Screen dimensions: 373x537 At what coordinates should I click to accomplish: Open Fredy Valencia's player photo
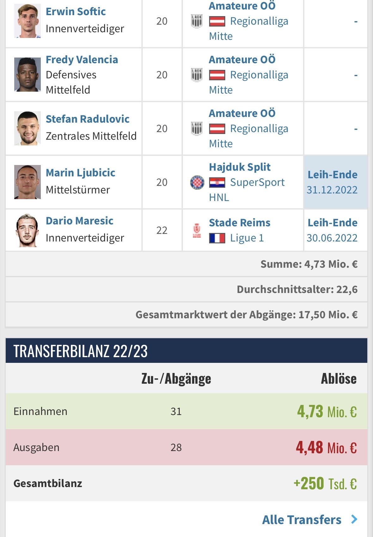pyautogui.click(x=28, y=75)
